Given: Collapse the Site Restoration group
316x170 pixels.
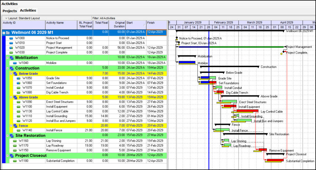Looking at the screenshot, I should click(x=7, y=136).
